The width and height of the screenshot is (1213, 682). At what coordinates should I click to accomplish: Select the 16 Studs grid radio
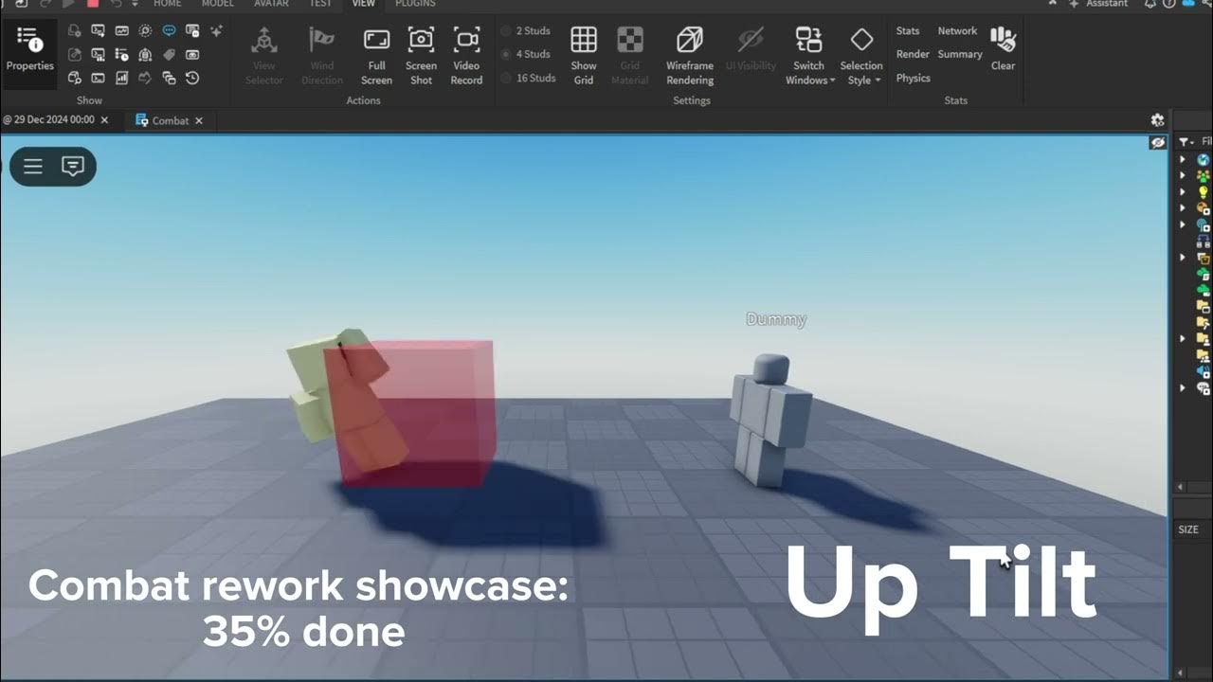click(x=530, y=78)
